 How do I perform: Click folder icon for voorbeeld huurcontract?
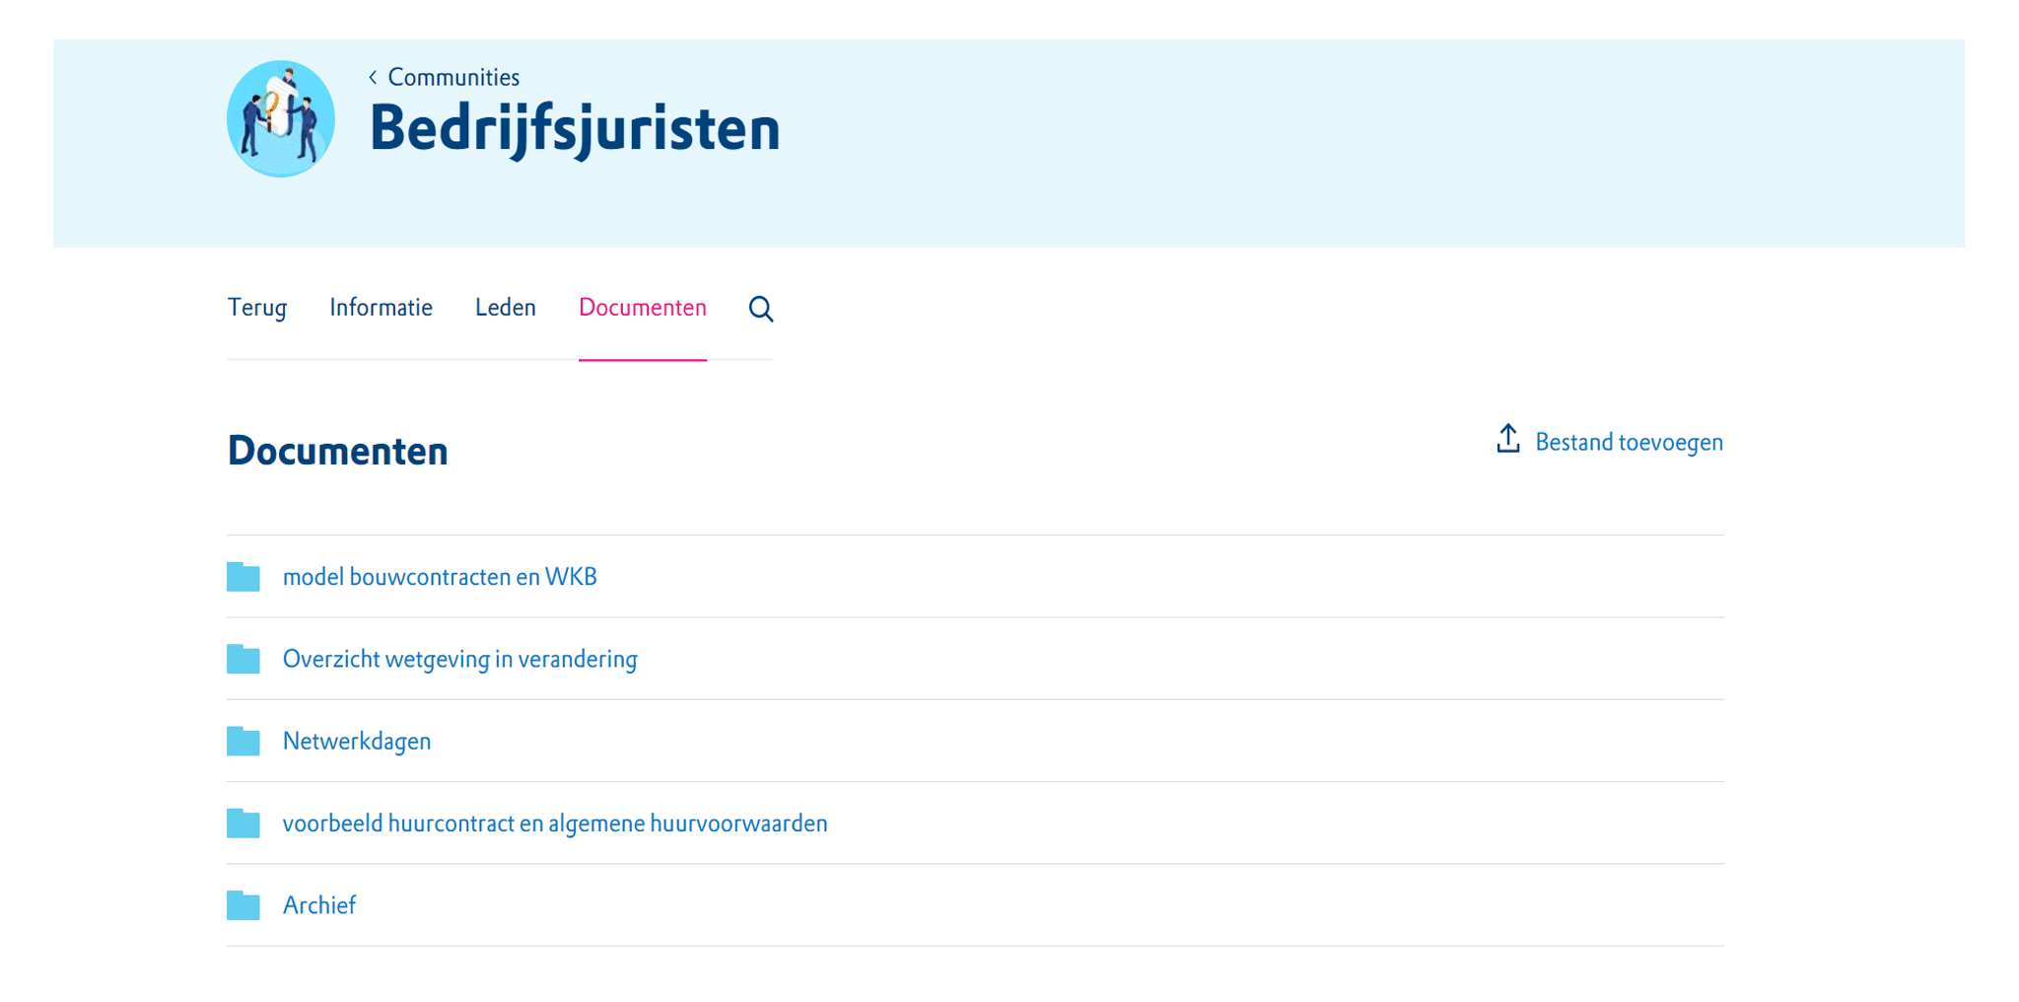tap(244, 823)
